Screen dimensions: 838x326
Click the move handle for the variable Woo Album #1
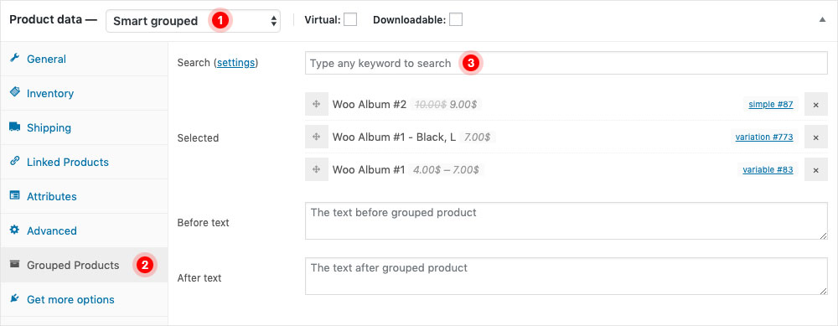click(317, 169)
